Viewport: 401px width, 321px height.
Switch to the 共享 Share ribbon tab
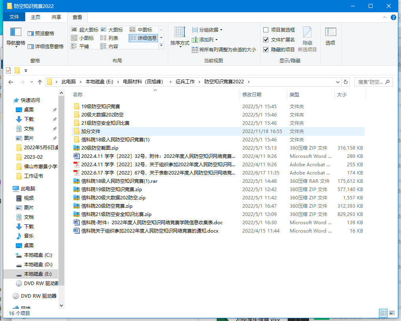56,17
